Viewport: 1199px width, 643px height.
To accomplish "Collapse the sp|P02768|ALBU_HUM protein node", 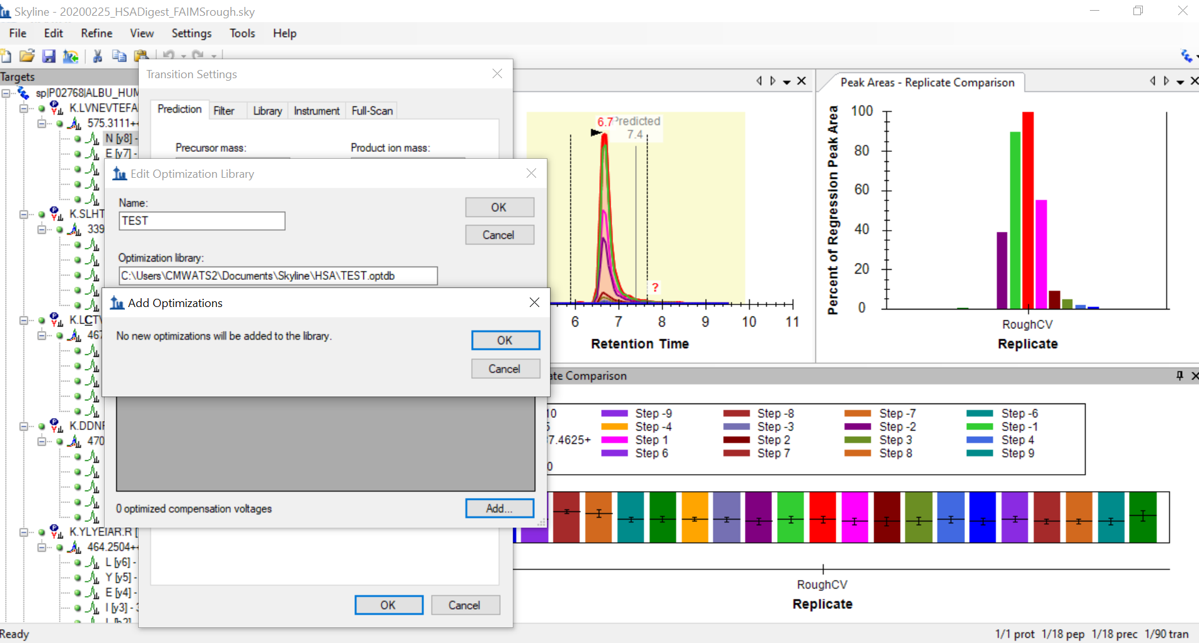I will click(x=6, y=93).
